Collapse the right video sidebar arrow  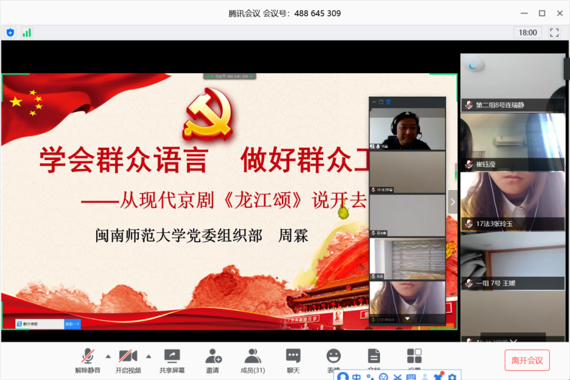coord(453,202)
